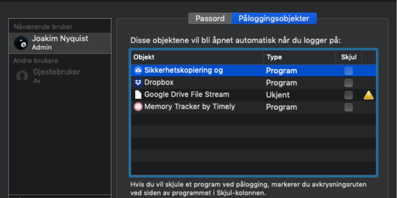Select the Gjestebruker name in the user list
This screenshot has height=198, width=397.
(57, 72)
